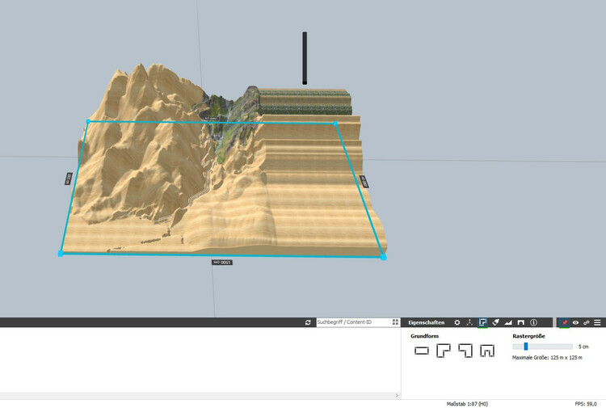606x408 pixels.
Task: Open the grid view icon next to search
Action: 395,322
